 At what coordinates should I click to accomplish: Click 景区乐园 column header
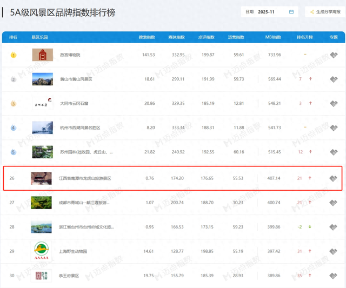click(x=39, y=37)
